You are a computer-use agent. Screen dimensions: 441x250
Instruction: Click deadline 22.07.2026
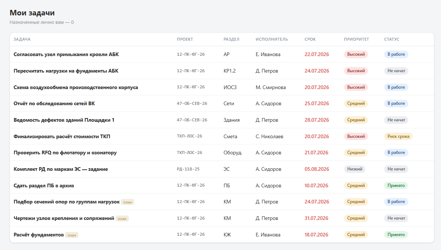coord(317,54)
